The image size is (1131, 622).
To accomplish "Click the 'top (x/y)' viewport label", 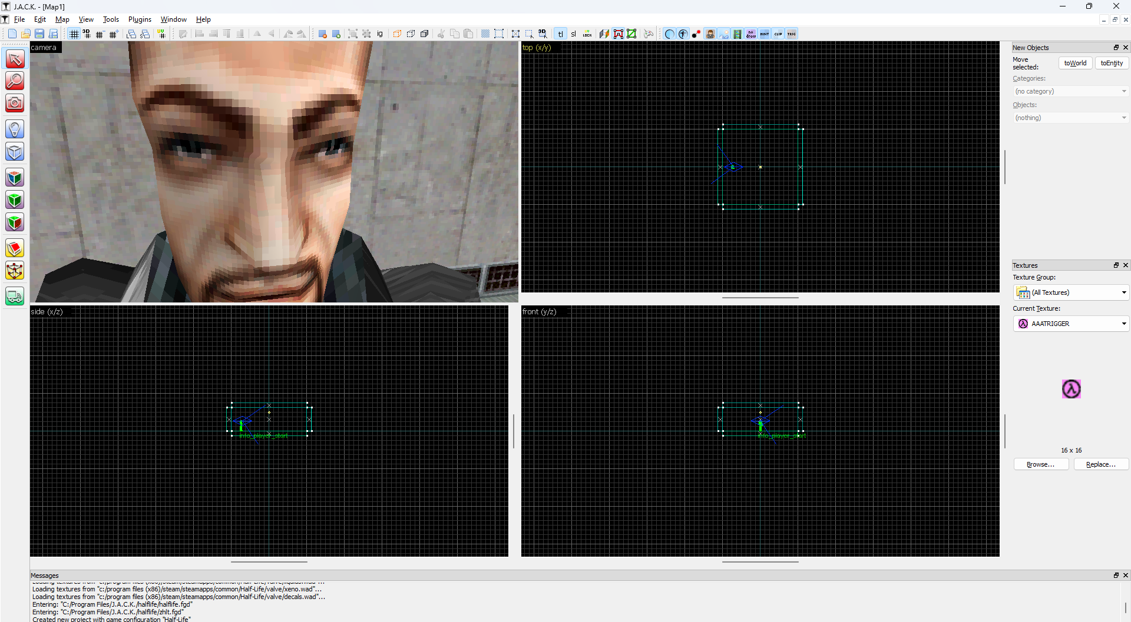I will pos(537,48).
